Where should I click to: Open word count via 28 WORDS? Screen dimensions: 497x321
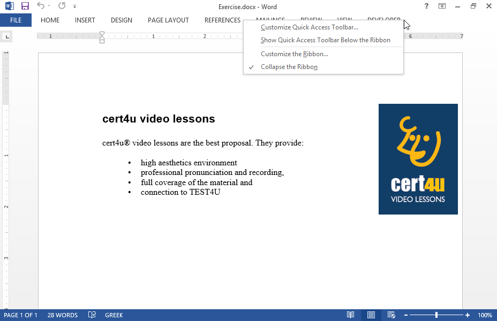pyautogui.click(x=63, y=315)
